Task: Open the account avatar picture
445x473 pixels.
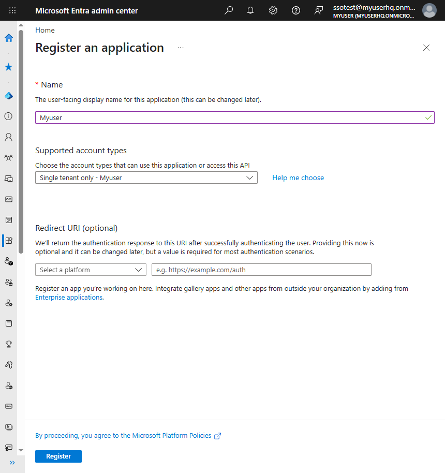Action: point(429,10)
